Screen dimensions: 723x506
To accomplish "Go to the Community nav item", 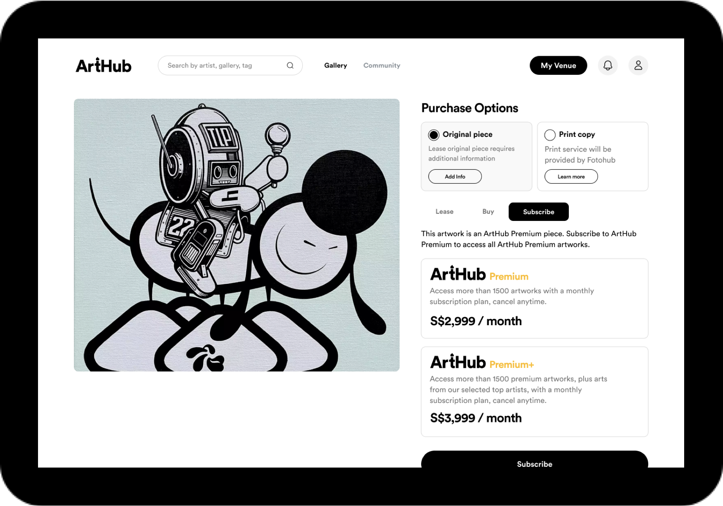I will pyautogui.click(x=382, y=65).
